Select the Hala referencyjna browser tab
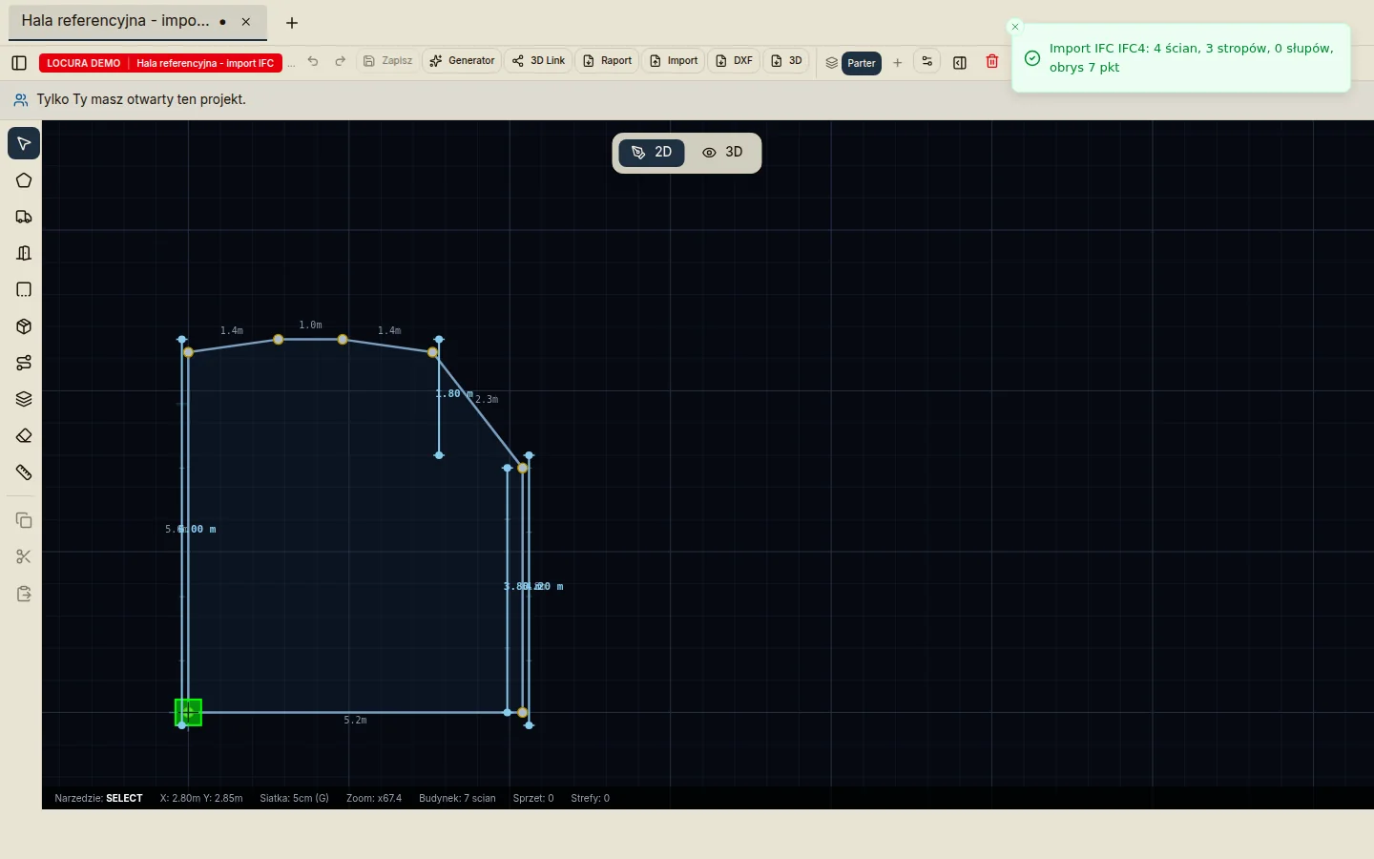The image size is (1374, 859). coord(137,21)
